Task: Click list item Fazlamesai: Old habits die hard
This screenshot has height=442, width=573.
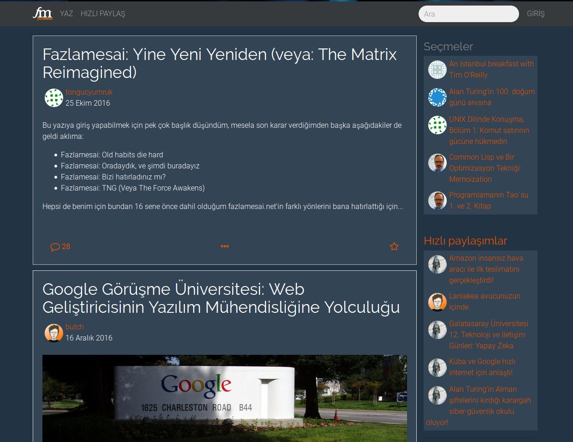Action: point(112,155)
